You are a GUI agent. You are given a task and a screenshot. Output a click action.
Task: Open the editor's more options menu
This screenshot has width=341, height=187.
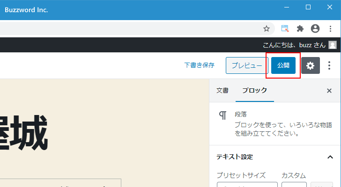[x=329, y=65]
